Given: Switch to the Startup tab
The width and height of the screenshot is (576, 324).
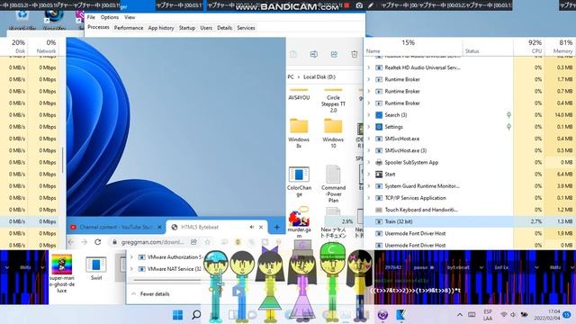Looking at the screenshot, I should click(x=187, y=28).
